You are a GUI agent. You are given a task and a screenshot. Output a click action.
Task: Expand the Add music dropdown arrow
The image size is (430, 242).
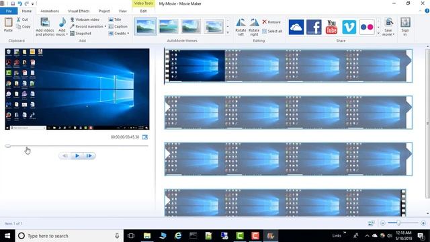(67, 34)
